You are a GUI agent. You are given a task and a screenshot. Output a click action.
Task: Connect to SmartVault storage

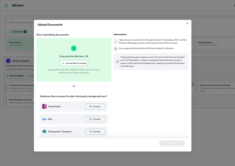coord(95,107)
